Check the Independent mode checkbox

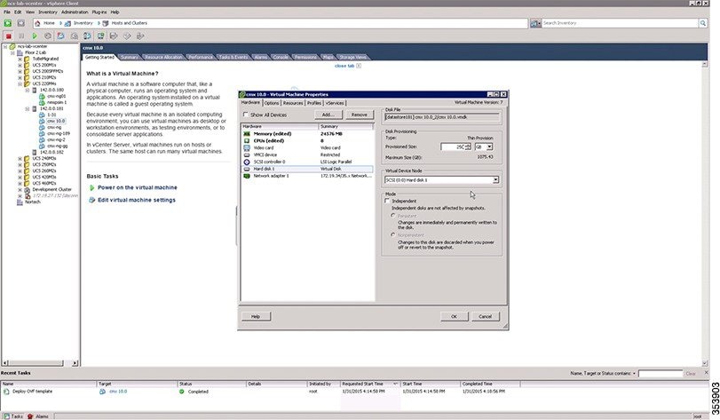tap(388, 201)
